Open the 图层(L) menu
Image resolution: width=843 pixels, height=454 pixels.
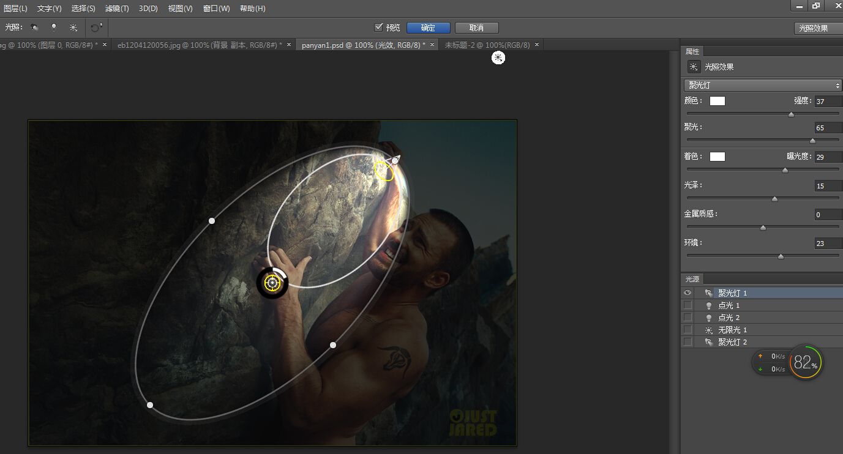point(15,9)
